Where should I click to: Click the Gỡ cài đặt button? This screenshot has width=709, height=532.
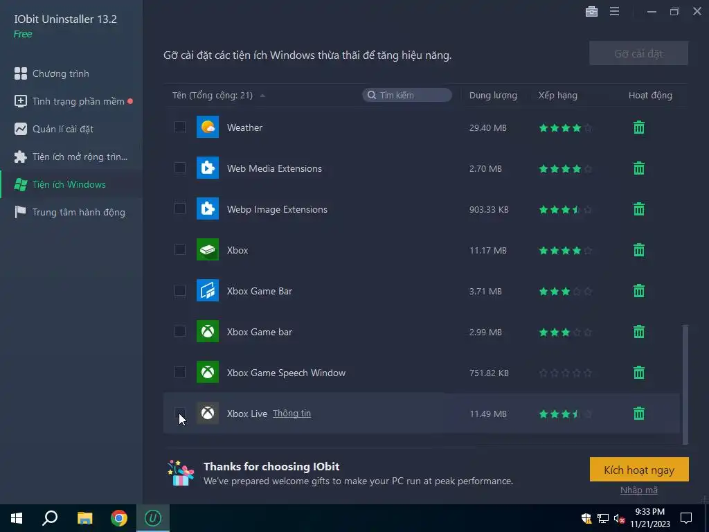point(638,53)
